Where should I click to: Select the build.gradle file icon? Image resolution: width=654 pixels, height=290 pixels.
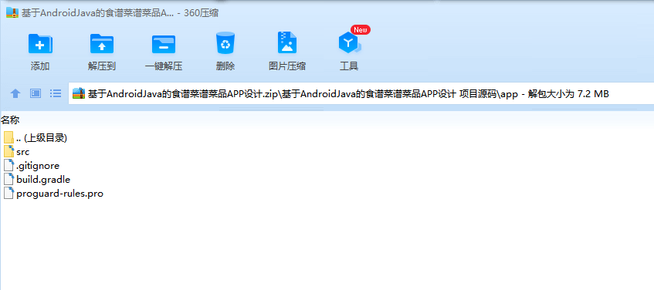[x=8, y=179]
